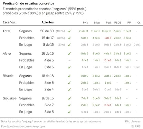The image size is (143, 129).
Task: Click the checkmark beside 8 de 15
Action: (x=69, y=45)
